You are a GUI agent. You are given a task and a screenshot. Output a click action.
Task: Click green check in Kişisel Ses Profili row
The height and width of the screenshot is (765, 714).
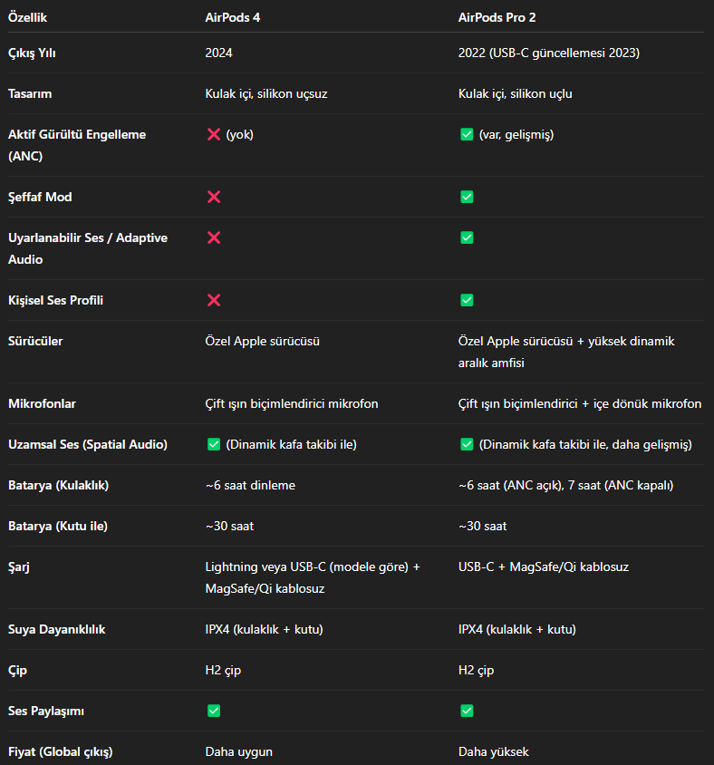point(467,300)
